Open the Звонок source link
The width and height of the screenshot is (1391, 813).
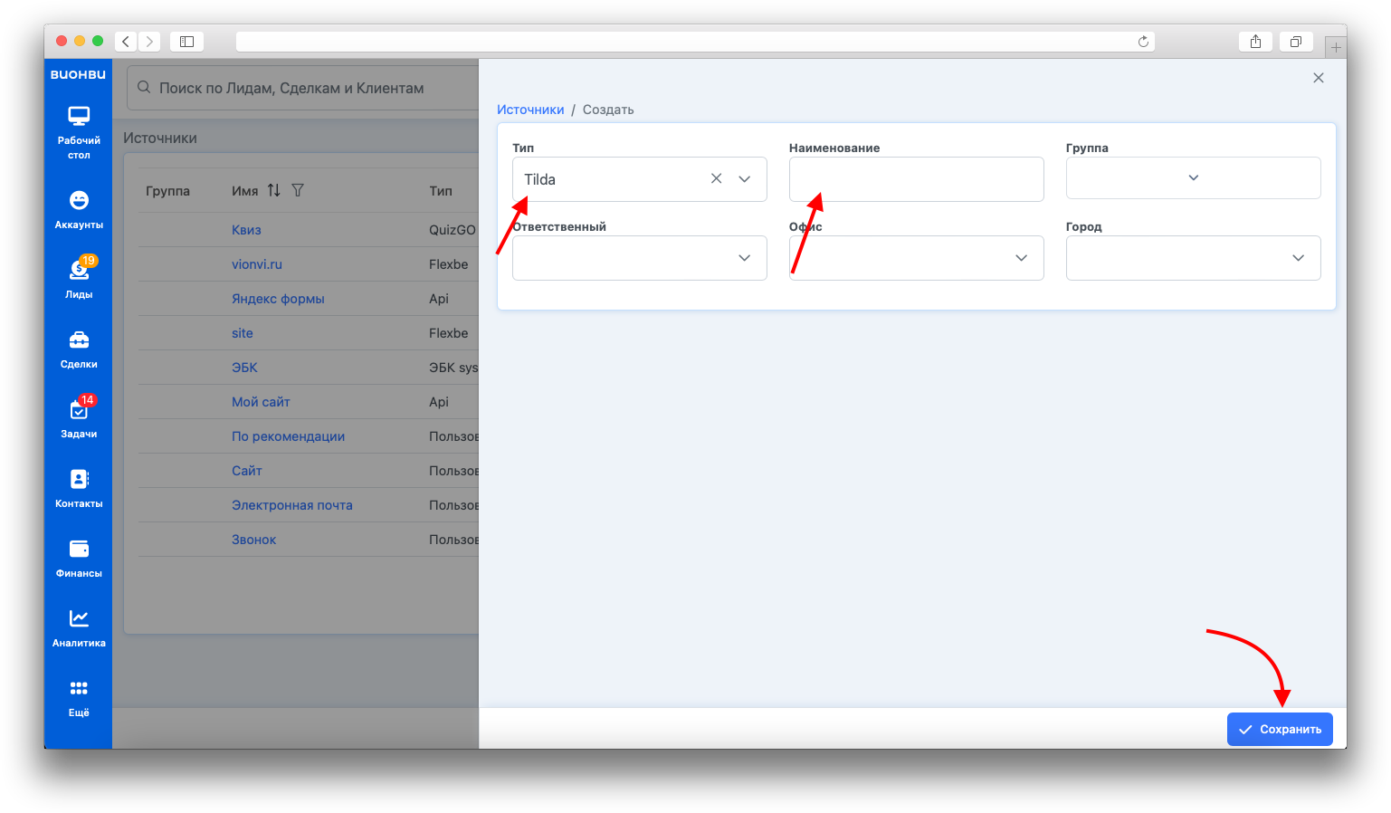tap(253, 540)
